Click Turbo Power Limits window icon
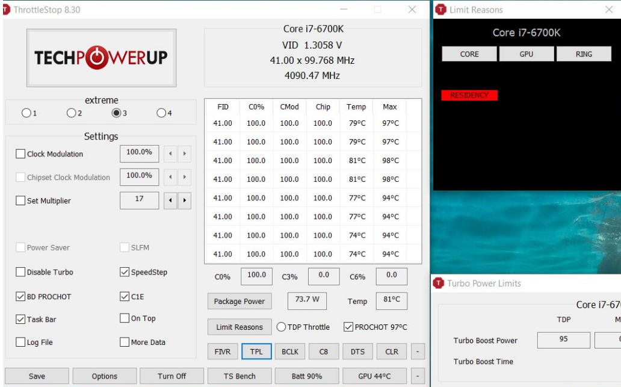This screenshot has width=621, height=387. pos(439,283)
